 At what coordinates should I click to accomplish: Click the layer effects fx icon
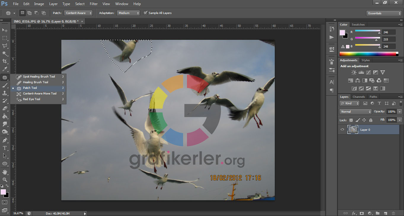(354, 213)
